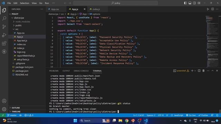Click Go Live in status bar
This screenshot has width=221, height=124.
click(x=191, y=115)
